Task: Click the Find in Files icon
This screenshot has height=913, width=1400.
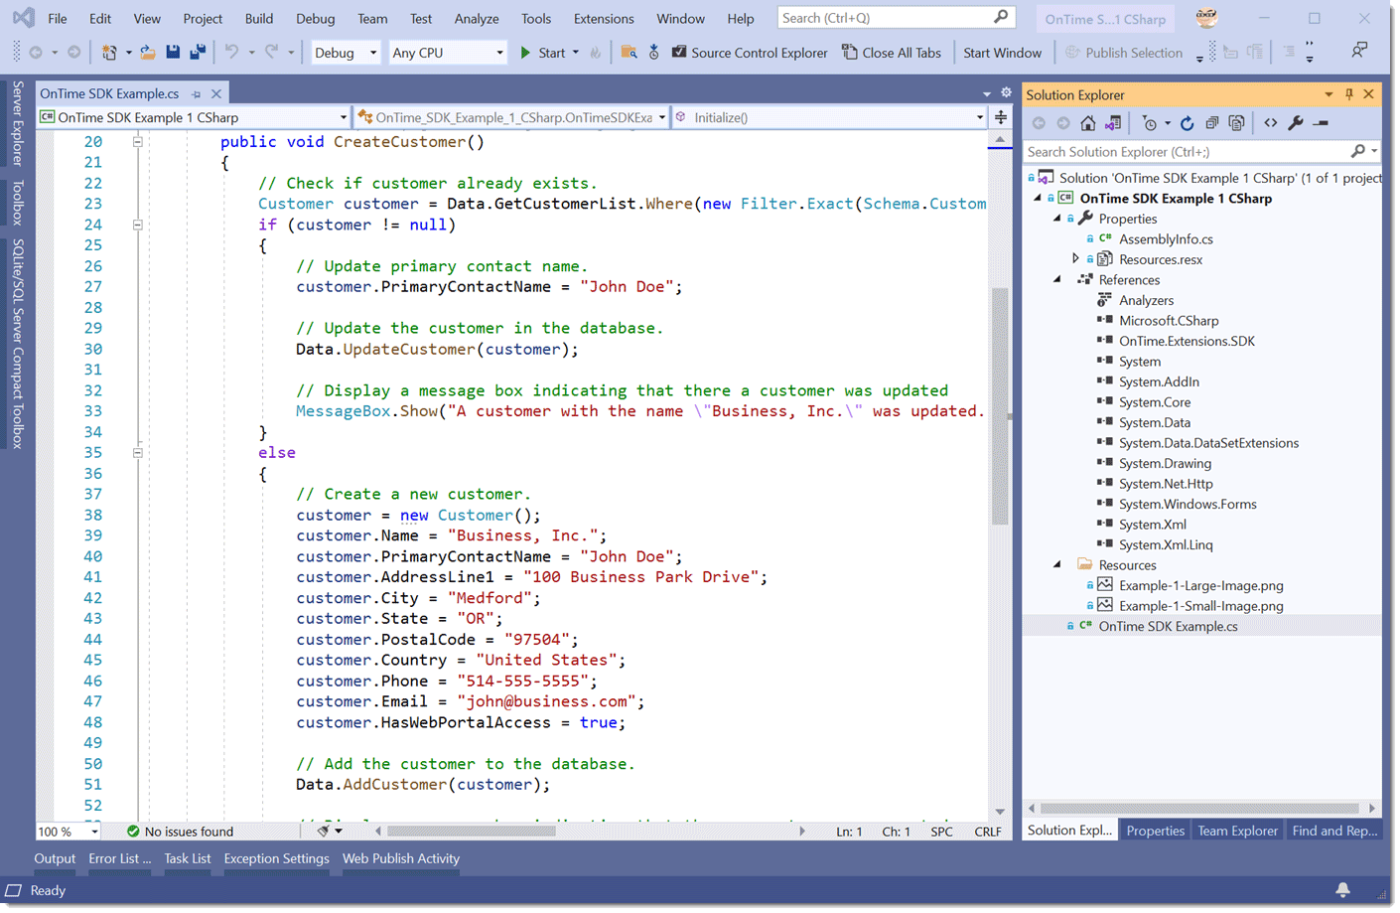Action: click(x=629, y=53)
